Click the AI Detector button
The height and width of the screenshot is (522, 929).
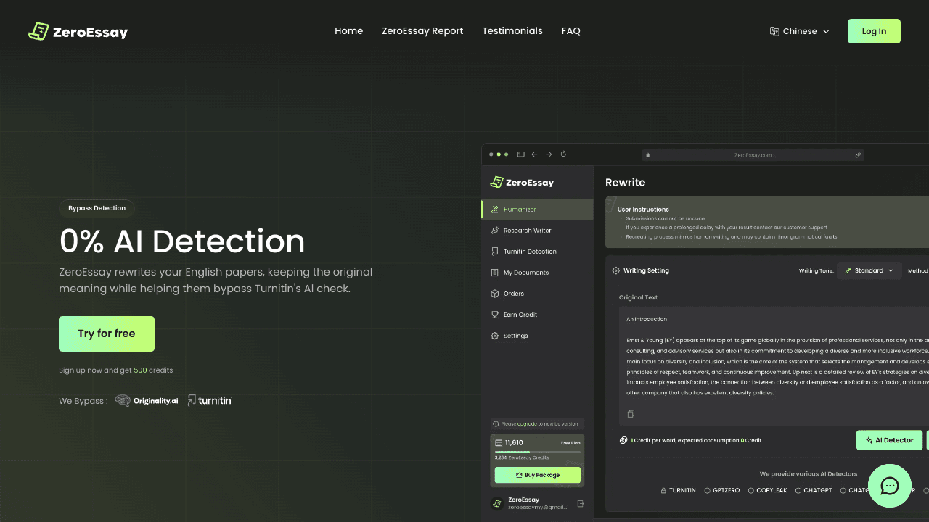pyautogui.click(x=890, y=440)
